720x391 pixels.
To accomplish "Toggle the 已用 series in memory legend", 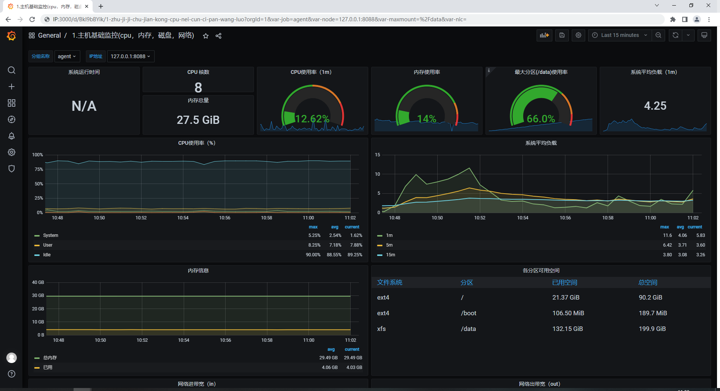I will pyautogui.click(x=48, y=367).
